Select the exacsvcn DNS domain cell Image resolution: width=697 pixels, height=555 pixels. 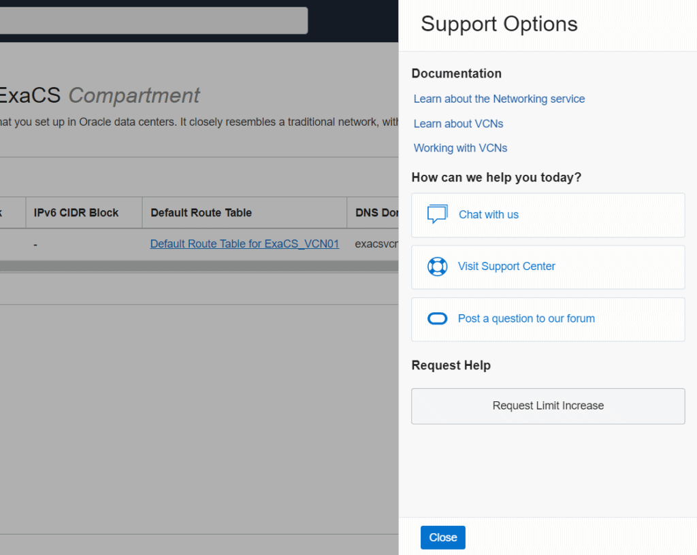coord(376,244)
